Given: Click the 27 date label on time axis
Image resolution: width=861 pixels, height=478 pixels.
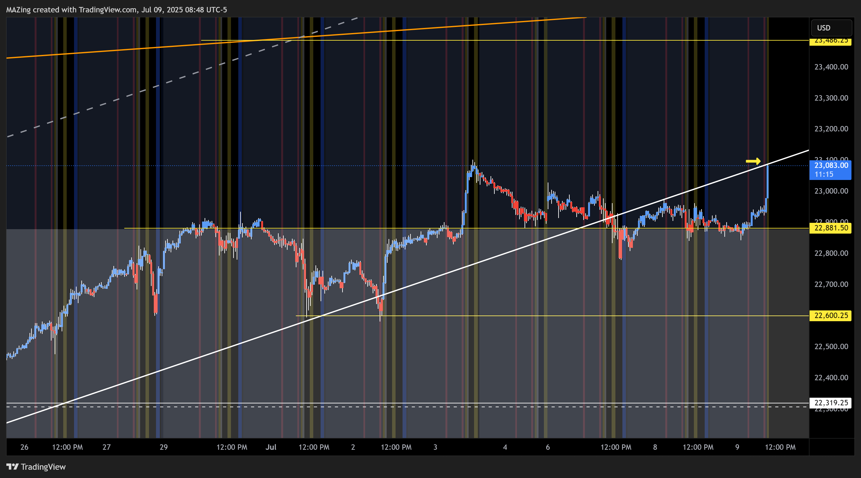Looking at the screenshot, I should point(107,447).
